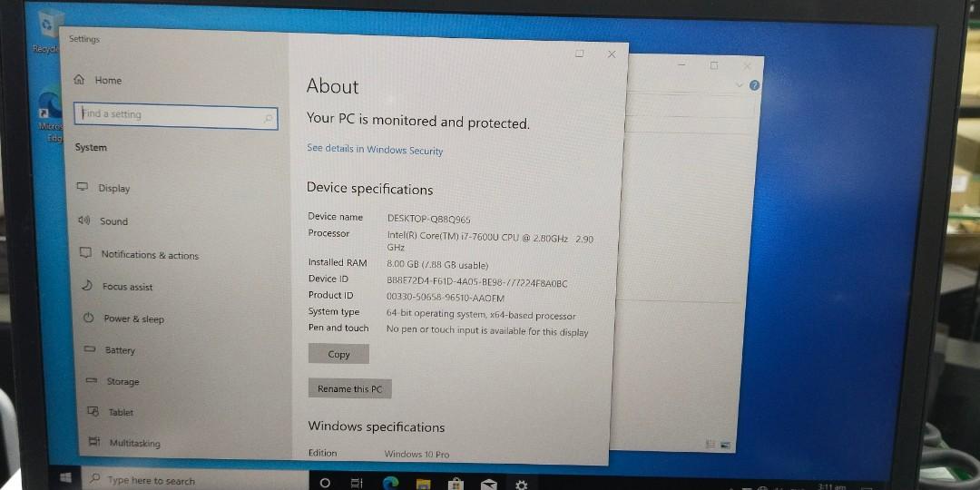Click Settings gear on taskbar
The image size is (980, 490).
click(521, 485)
